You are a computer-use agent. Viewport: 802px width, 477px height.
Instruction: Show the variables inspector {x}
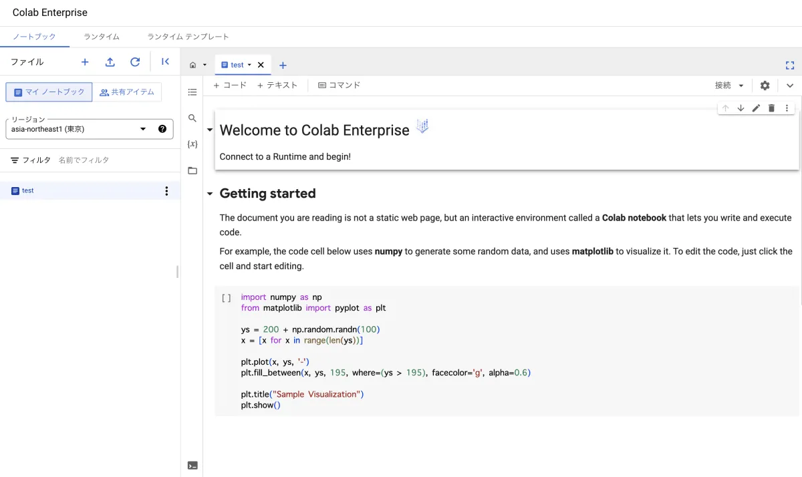(192, 144)
